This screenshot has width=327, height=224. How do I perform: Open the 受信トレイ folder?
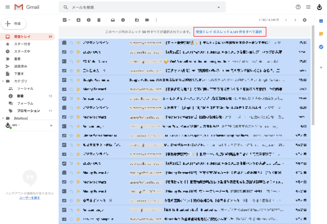pos(22,37)
